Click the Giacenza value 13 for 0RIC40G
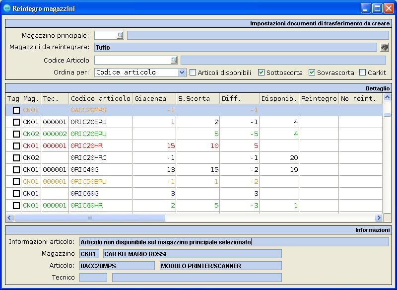Viewport: 397px width, 290px height. 171,170
